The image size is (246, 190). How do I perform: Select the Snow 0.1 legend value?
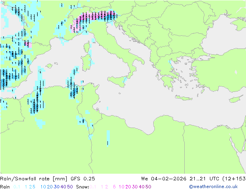click(93, 187)
